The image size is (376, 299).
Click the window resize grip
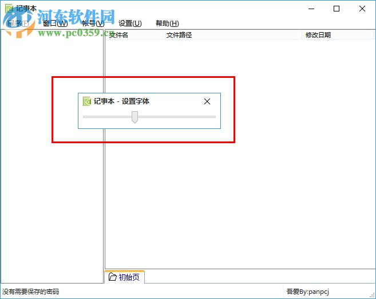[x=372, y=296]
